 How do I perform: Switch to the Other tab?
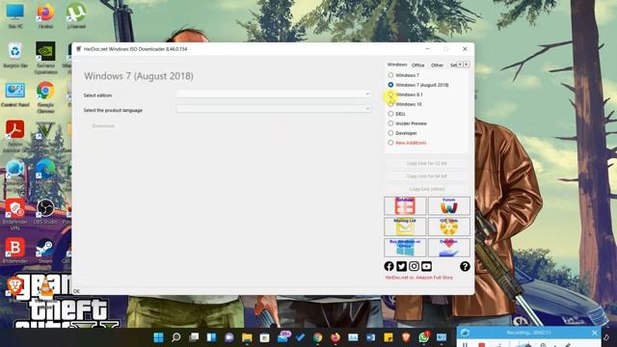pos(437,66)
